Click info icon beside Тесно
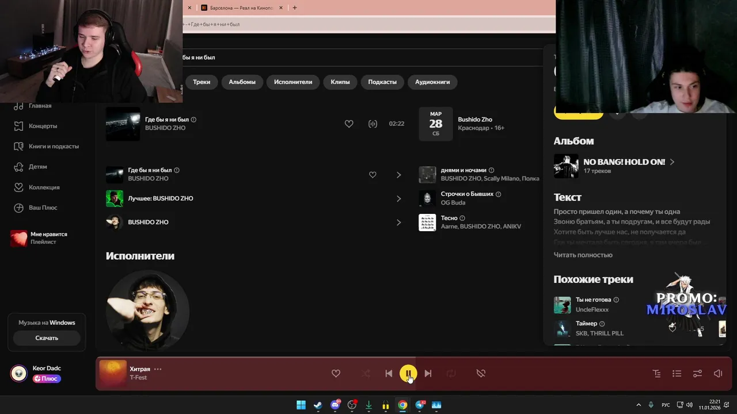 click(x=462, y=218)
